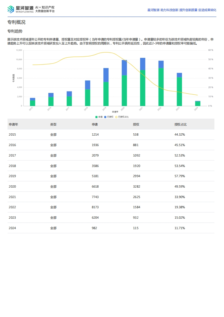
Task: Select the value 6204
Action: (x=95, y=218)
